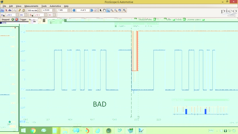The height and width of the screenshot is (134, 238).
Task: Open the buffer navigator compass icon
Action: pos(95,10)
